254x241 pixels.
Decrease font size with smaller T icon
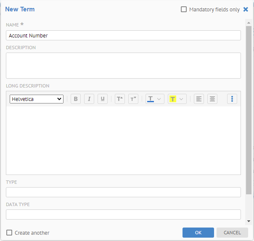click(133, 99)
